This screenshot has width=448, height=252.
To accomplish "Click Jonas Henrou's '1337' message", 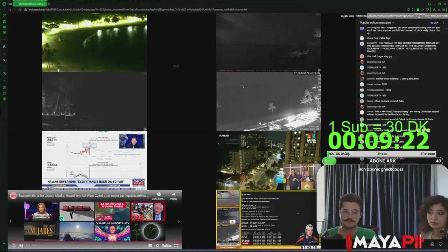I will tap(384, 84).
